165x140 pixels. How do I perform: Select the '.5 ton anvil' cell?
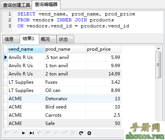65,57
